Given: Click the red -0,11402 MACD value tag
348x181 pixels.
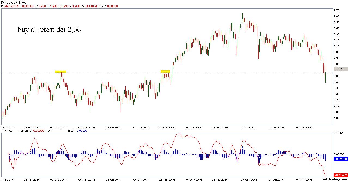Looking at the screenshot, I should coord(340,175).
